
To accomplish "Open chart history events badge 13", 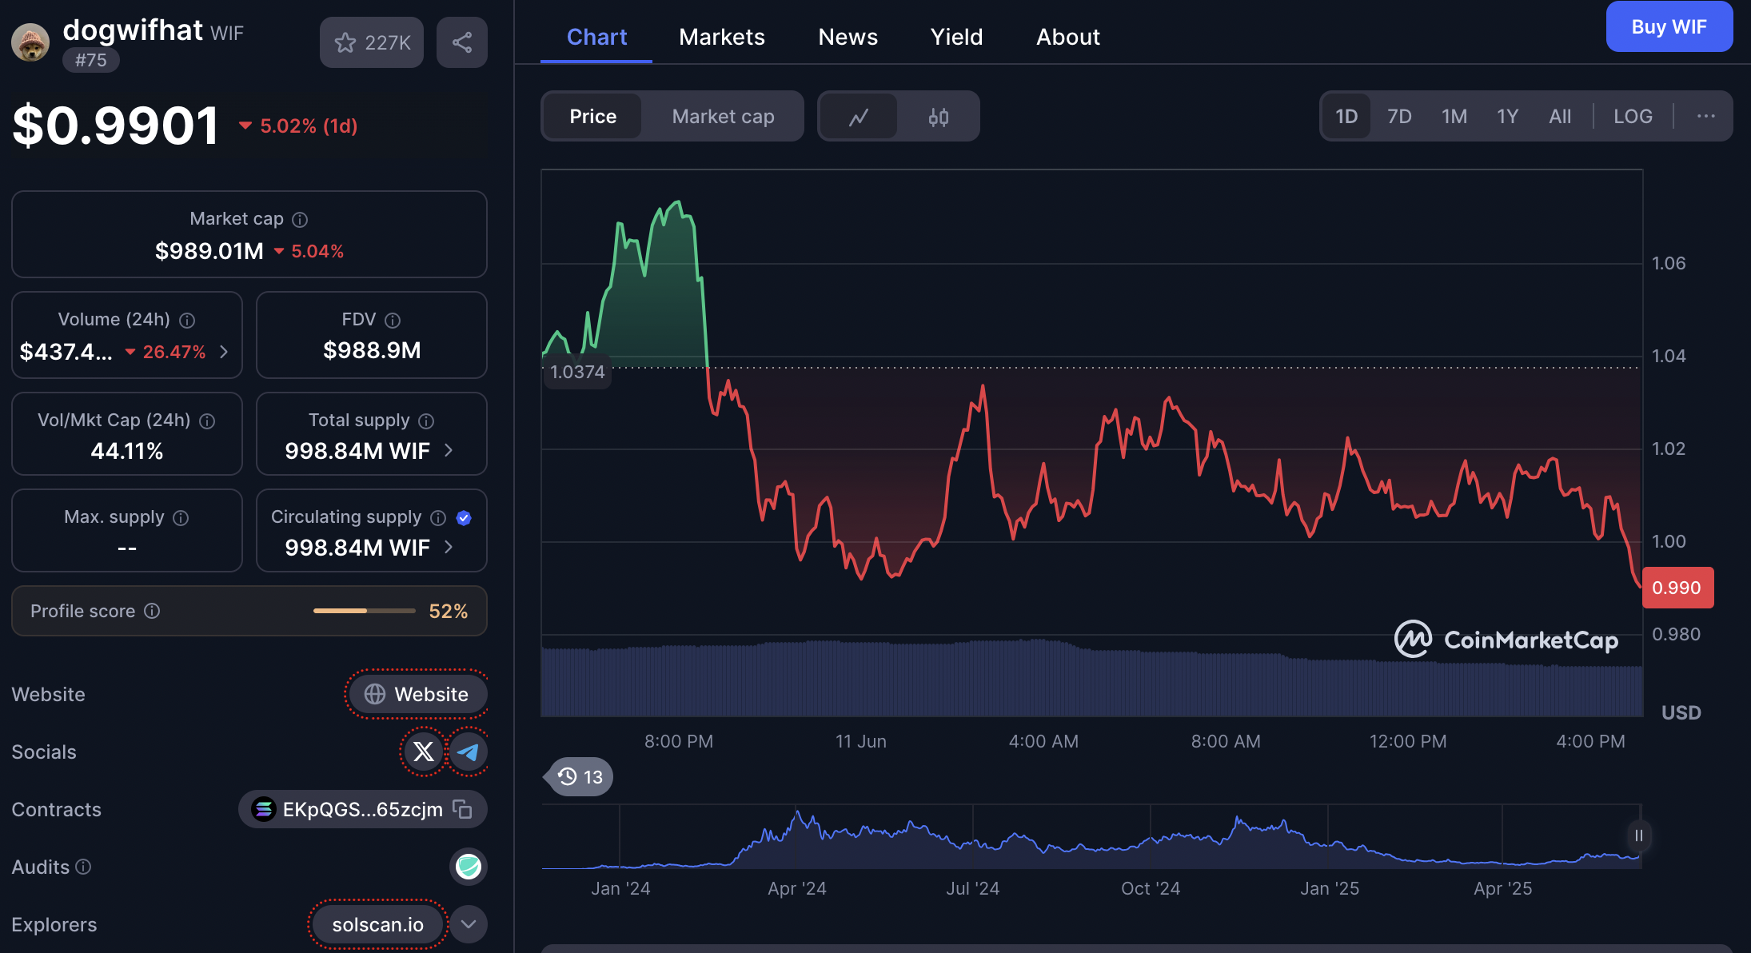I will (580, 777).
